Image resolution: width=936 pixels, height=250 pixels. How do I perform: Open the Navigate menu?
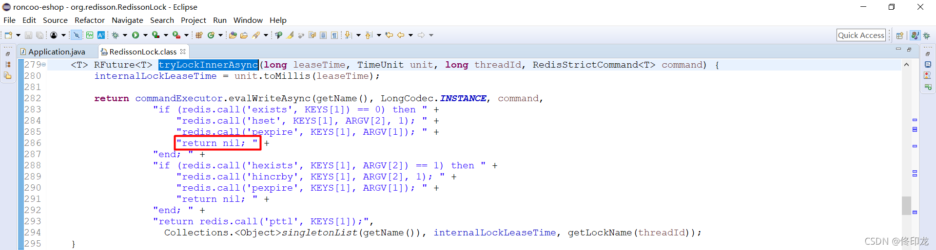coord(127,20)
